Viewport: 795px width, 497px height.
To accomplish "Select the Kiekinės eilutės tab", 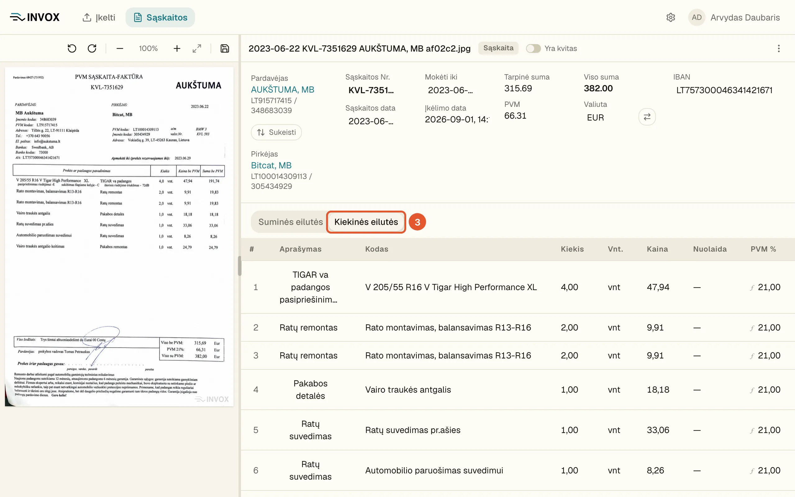I will 366,222.
